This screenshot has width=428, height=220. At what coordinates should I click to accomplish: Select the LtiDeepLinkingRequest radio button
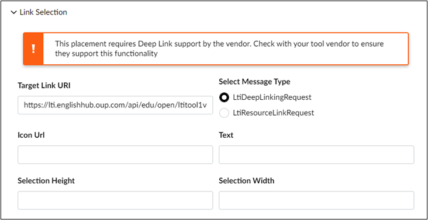click(224, 97)
